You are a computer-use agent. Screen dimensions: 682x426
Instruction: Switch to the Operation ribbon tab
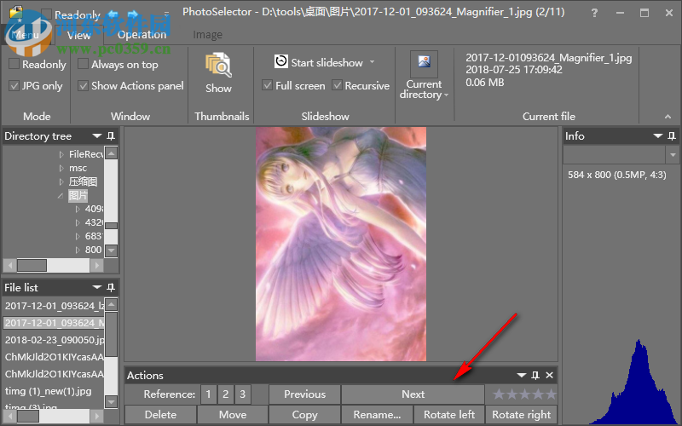(x=142, y=35)
